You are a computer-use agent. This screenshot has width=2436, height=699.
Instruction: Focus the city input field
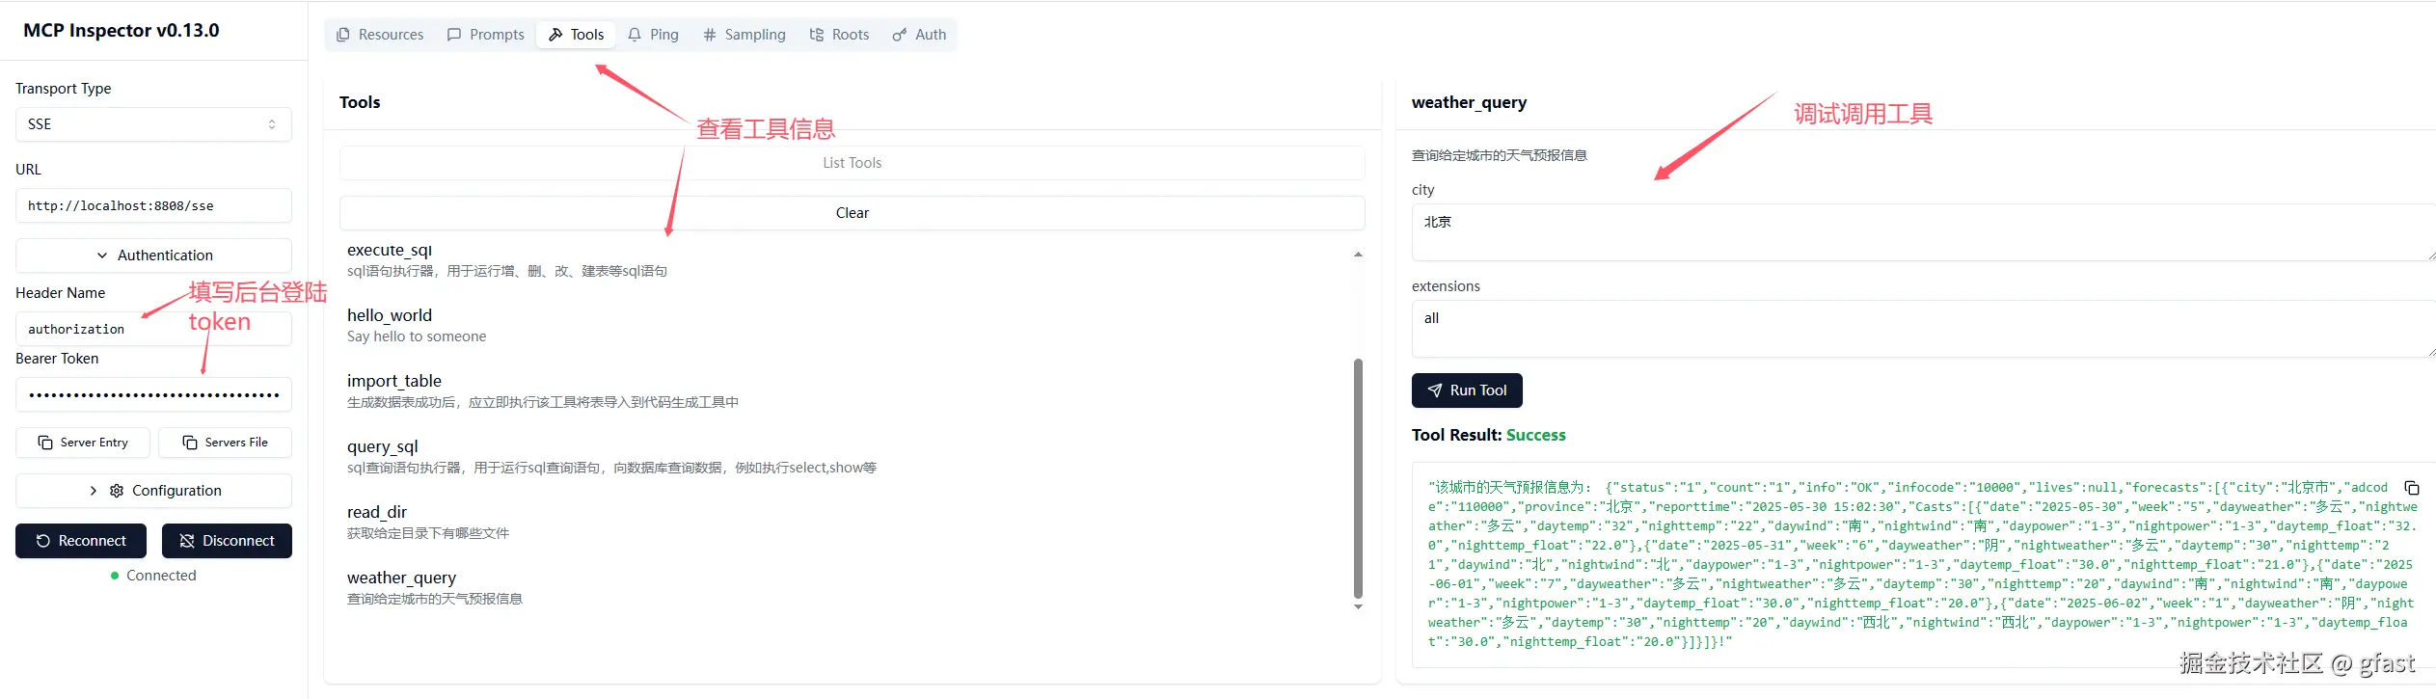click(1919, 231)
